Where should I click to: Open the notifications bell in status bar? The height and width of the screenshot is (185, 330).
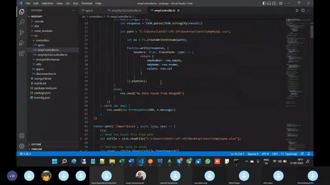[308, 154]
